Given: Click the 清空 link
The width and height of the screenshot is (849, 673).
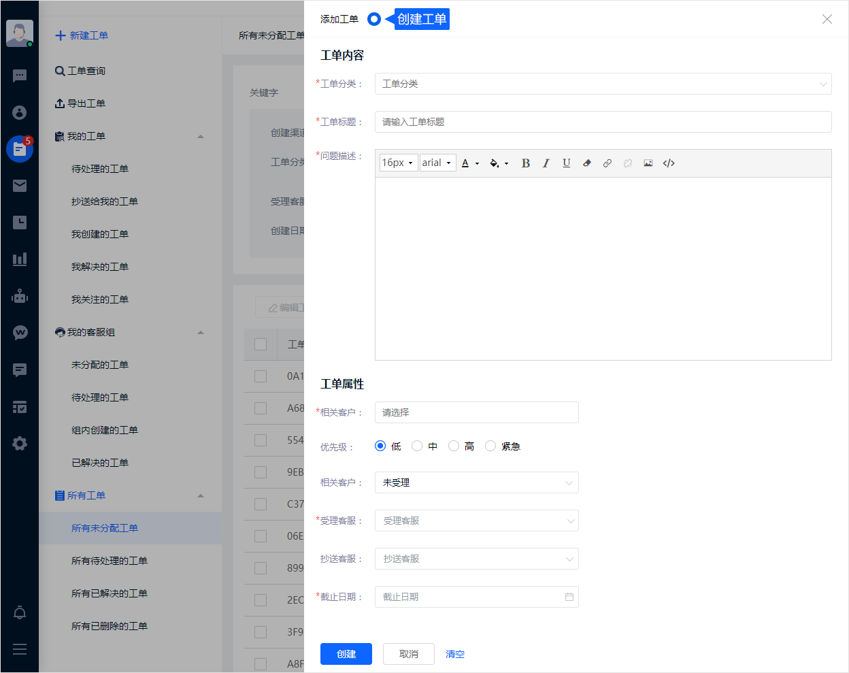Looking at the screenshot, I should [455, 654].
